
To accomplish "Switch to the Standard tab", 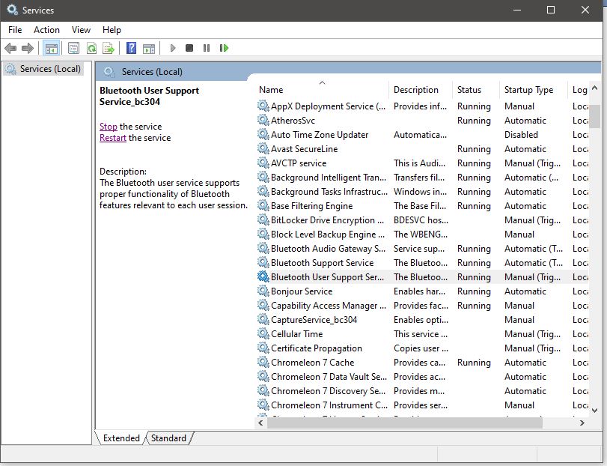I will click(168, 438).
